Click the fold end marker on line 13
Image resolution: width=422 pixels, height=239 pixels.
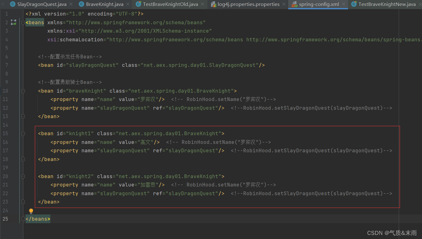(23, 116)
